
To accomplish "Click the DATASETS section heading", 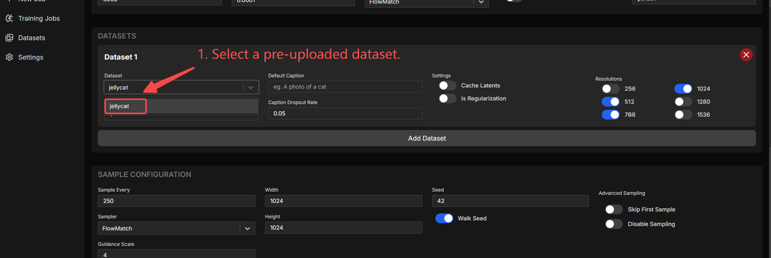I will click(x=117, y=36).
